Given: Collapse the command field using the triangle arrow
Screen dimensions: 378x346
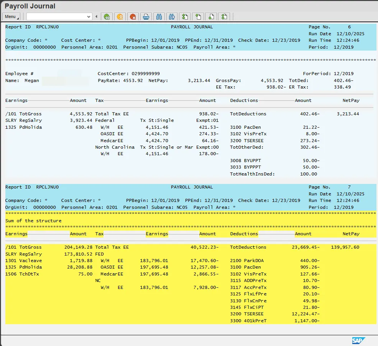Looking at the screenshot, I should click(97, 16).
